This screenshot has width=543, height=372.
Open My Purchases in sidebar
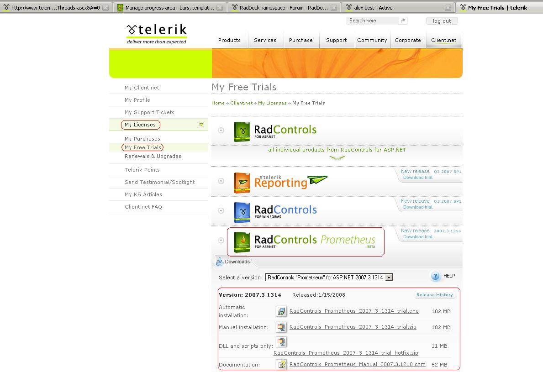coord(142,139)
